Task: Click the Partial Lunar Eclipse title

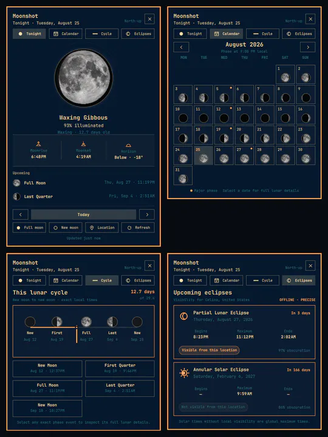Action: point(221,313)
